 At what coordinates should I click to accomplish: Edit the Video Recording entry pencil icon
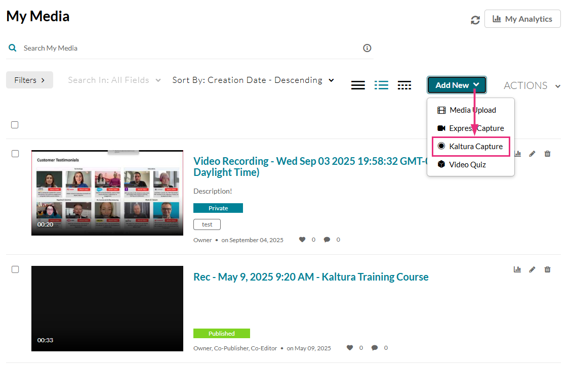pos(532,154)
